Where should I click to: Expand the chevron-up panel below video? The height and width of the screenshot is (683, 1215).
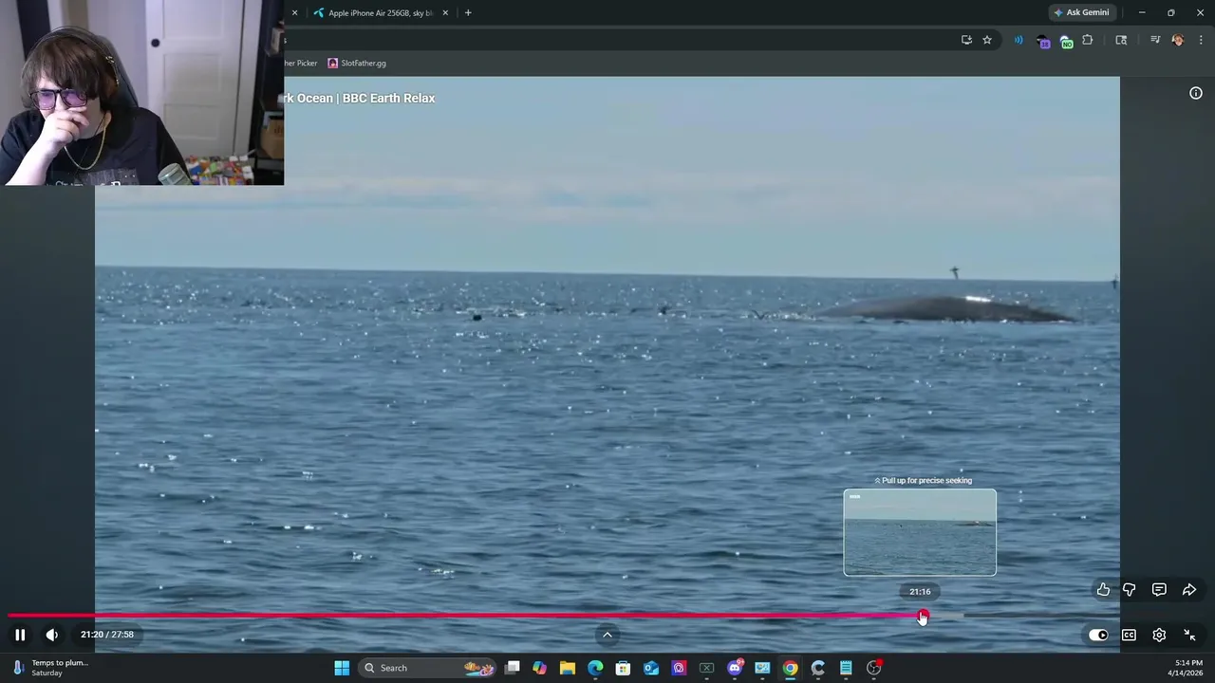pos(607,635)
